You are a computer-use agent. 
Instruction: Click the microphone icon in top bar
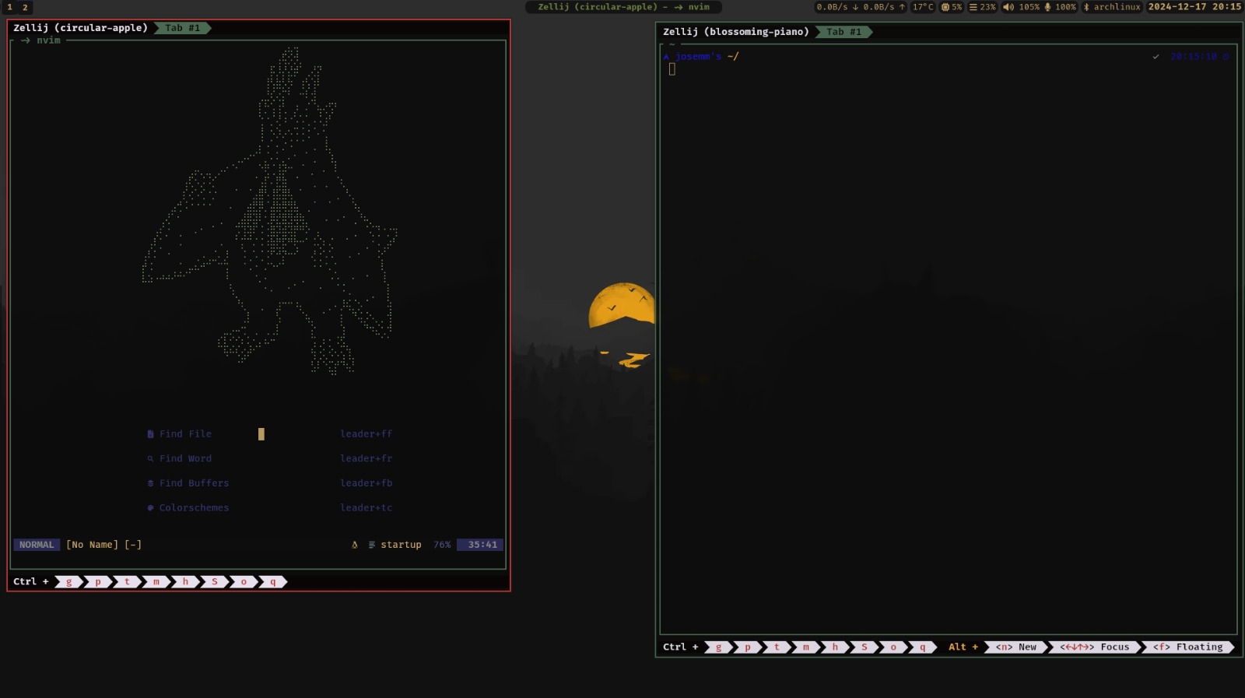1047,7
